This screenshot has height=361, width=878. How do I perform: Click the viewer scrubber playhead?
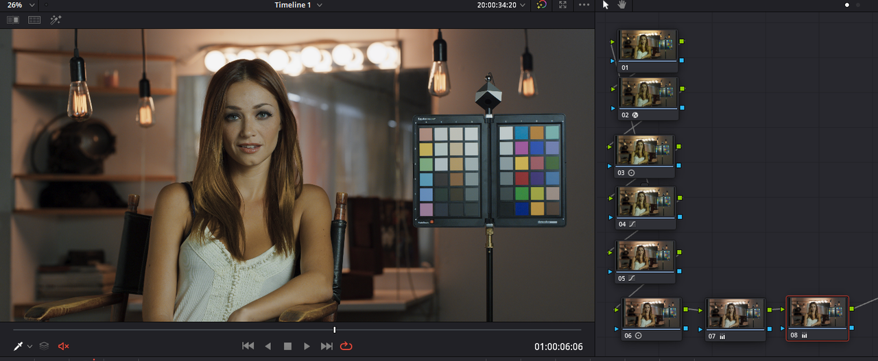coord(335,329)
